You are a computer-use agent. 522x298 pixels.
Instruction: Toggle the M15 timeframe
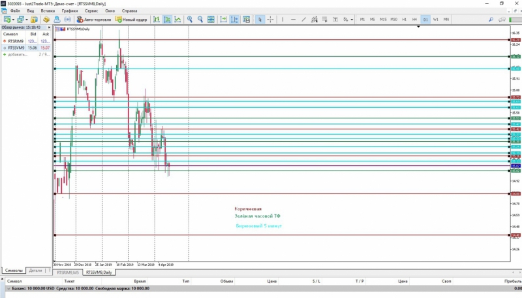click(x=383, y=20)
